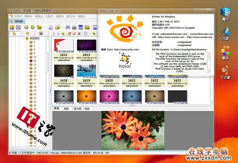Screen dimensions: 238x163
Task: Click the green up-level arrow icon
Action: (63, 34)
